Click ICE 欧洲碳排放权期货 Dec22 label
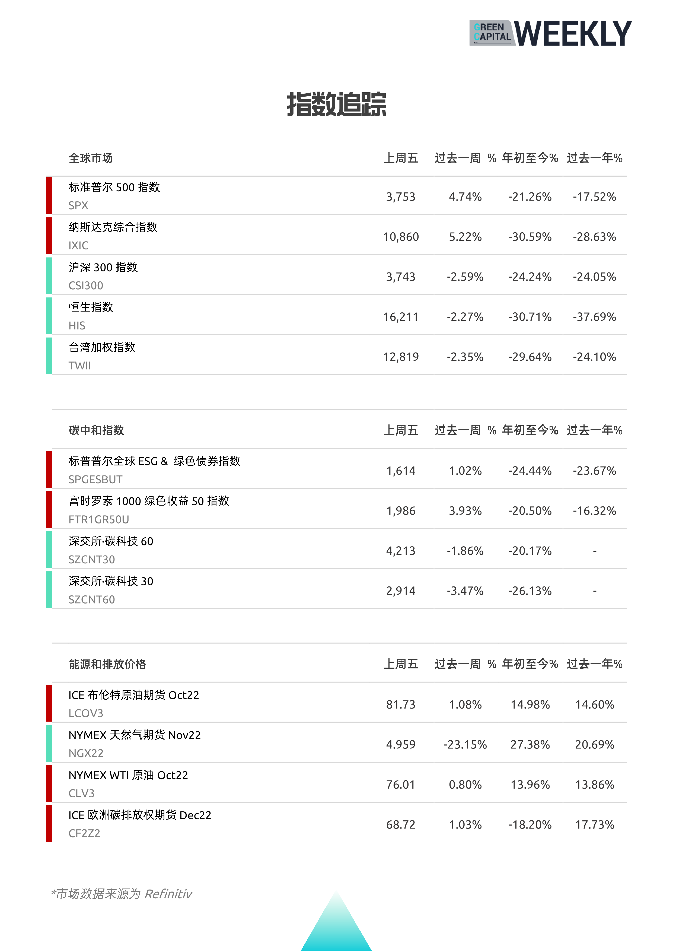 click(x=140, y=815)
